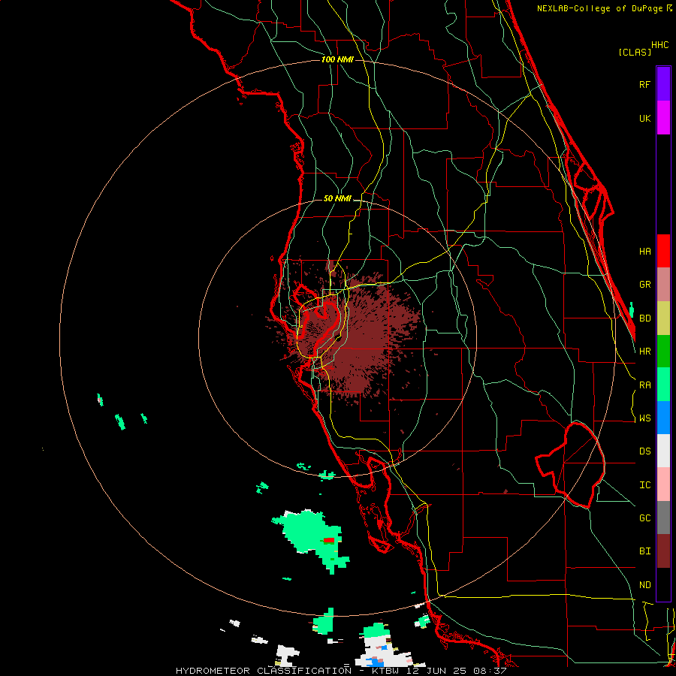Image resolution: width=676 pixels, height=676 pixels.
Task: Click the NEXLAB-College of DuPage credit text
Action: (599, 8)
